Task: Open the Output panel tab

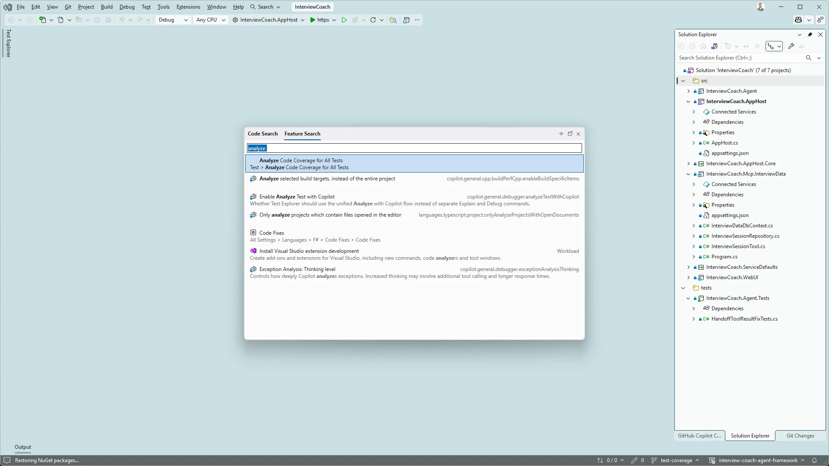Action: click(23, 447)
